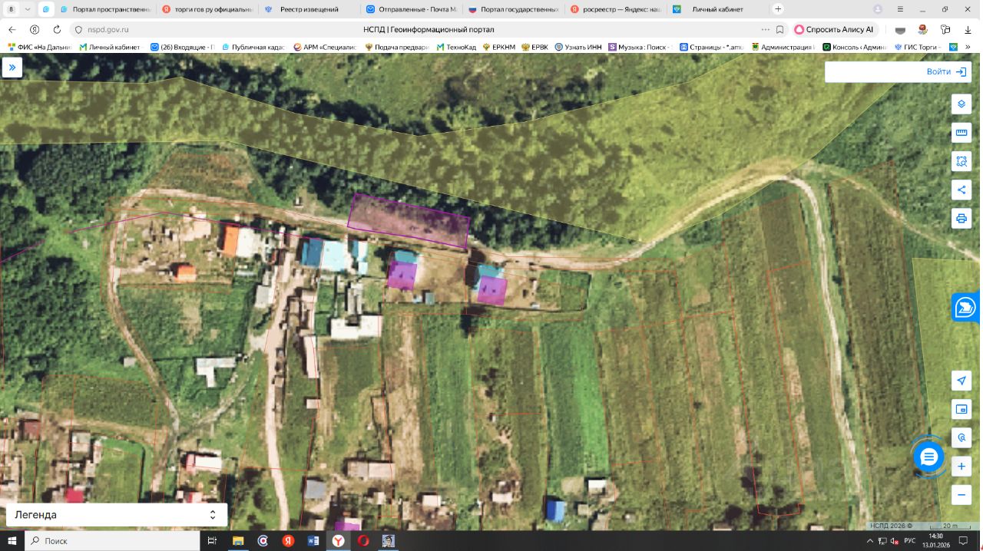
Task: Log in with the Войти button
Action: tap(948, 71)
